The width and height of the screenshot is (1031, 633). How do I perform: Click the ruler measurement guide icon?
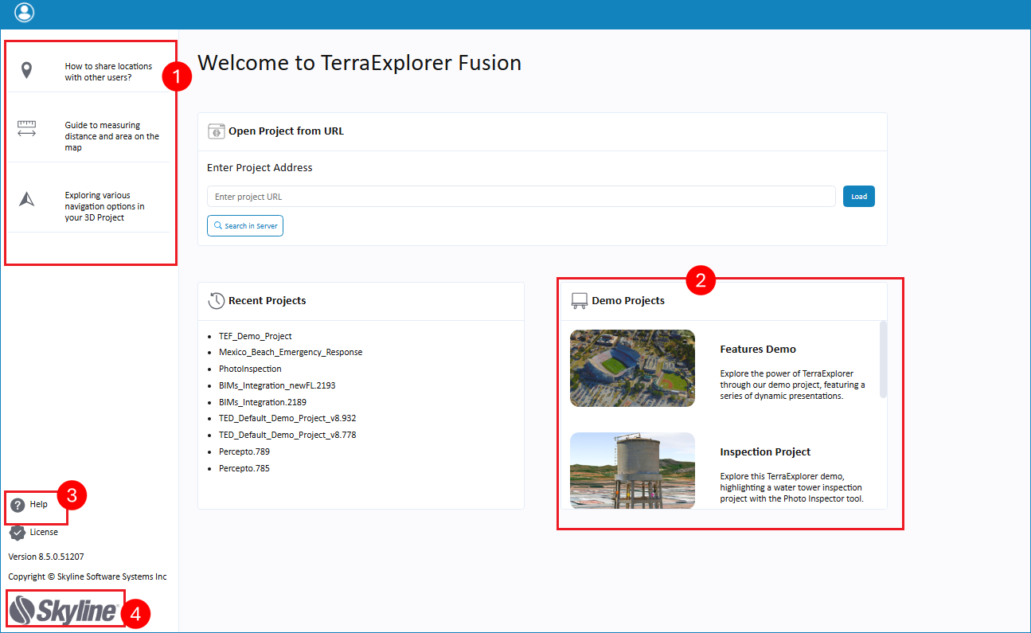click(x=27, y=129)
